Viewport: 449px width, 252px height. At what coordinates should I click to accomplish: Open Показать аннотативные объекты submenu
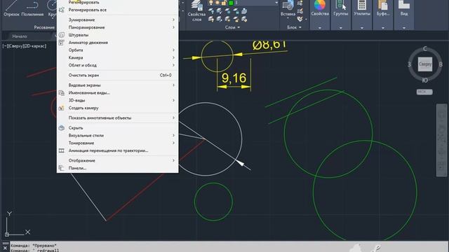point(118,118)
